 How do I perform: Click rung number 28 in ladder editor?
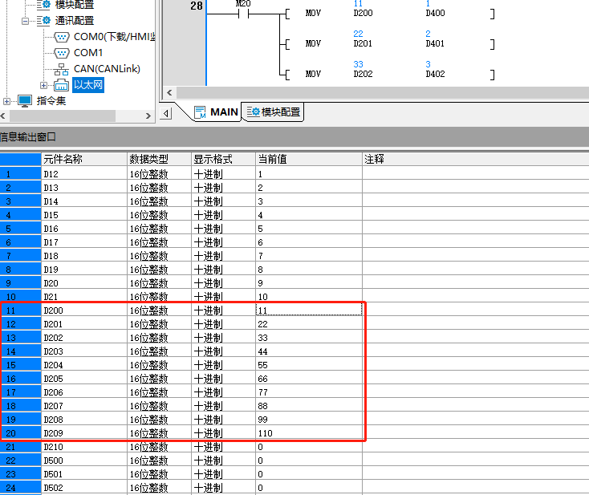[x=197, y=6]
